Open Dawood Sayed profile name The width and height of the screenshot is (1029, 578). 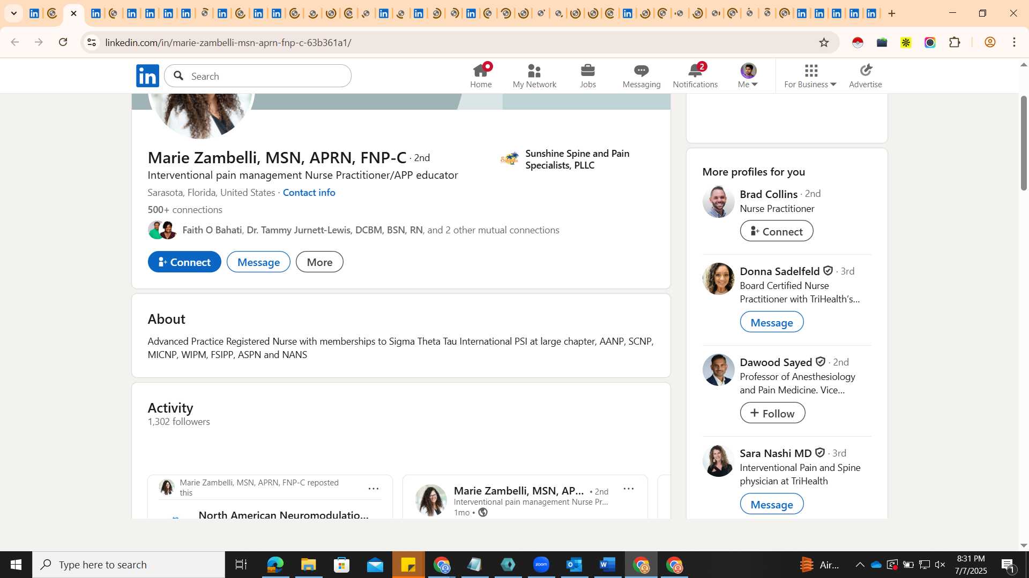coord(776,362)
